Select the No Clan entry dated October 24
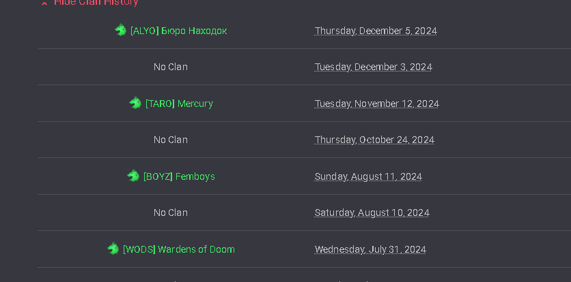Image resolution: width=571 pixels, height=282 pixels. pos(171,140)
